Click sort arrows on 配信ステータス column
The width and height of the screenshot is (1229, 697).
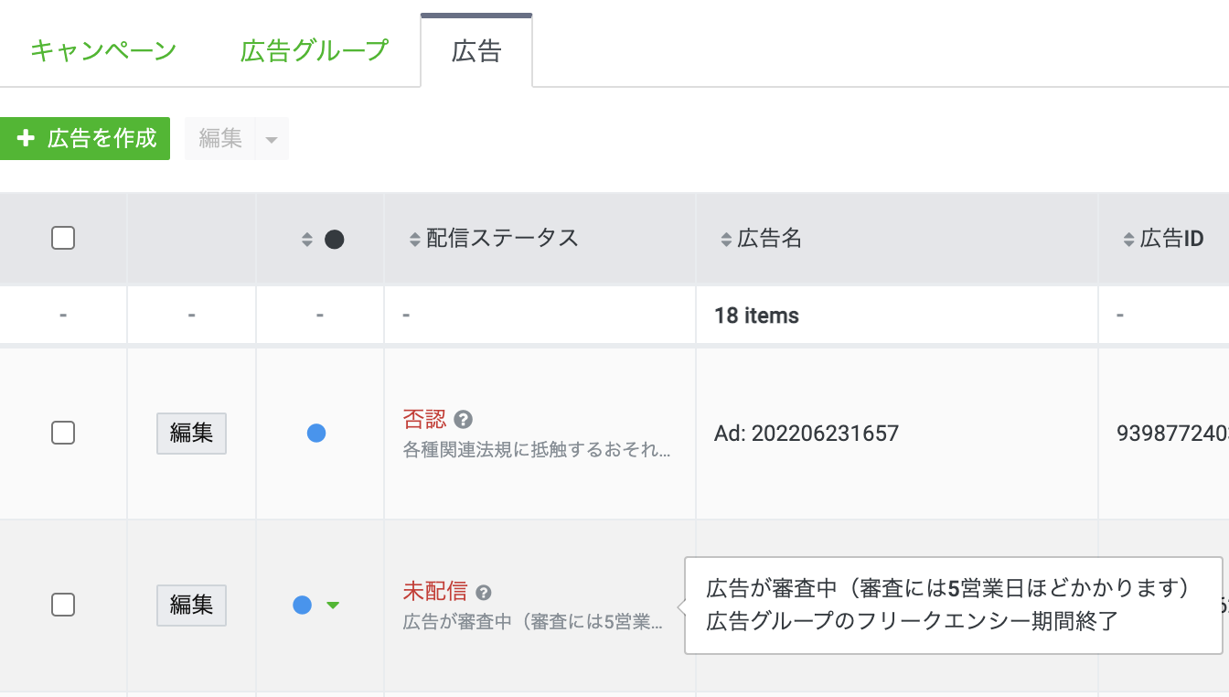(x=415, y=240)
